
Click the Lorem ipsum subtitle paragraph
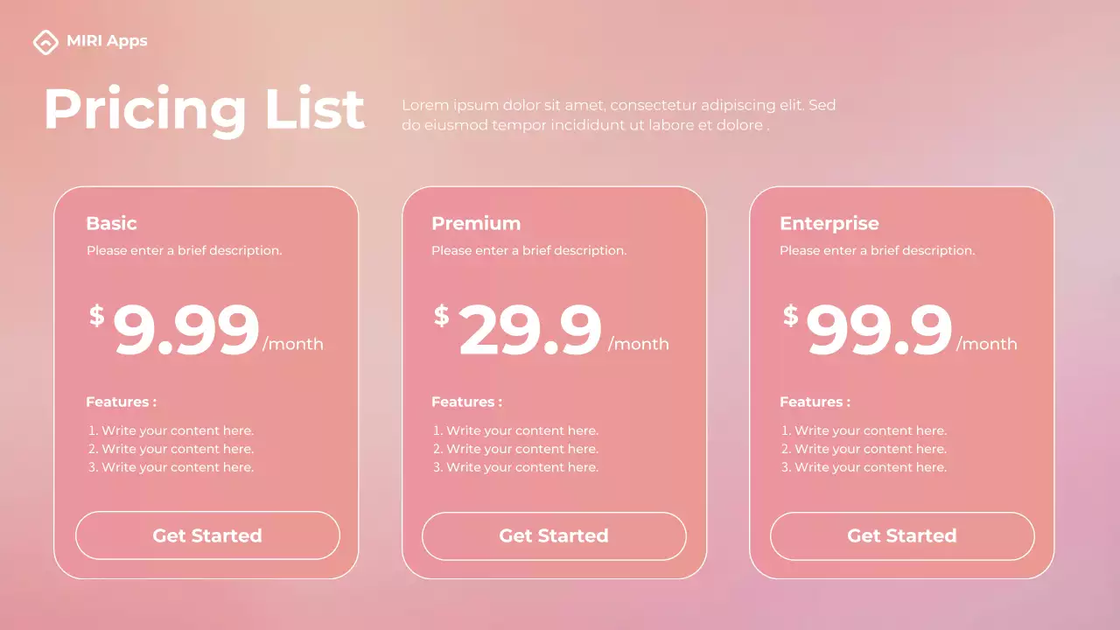618,115
